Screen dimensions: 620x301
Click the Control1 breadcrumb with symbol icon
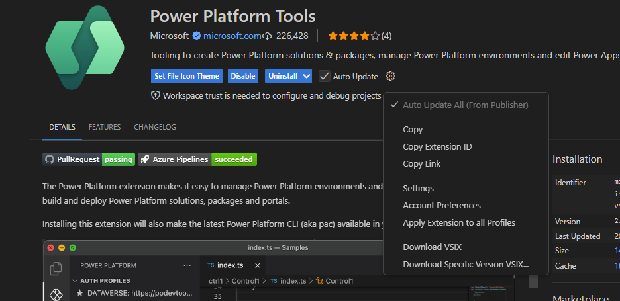pos(334,281)
